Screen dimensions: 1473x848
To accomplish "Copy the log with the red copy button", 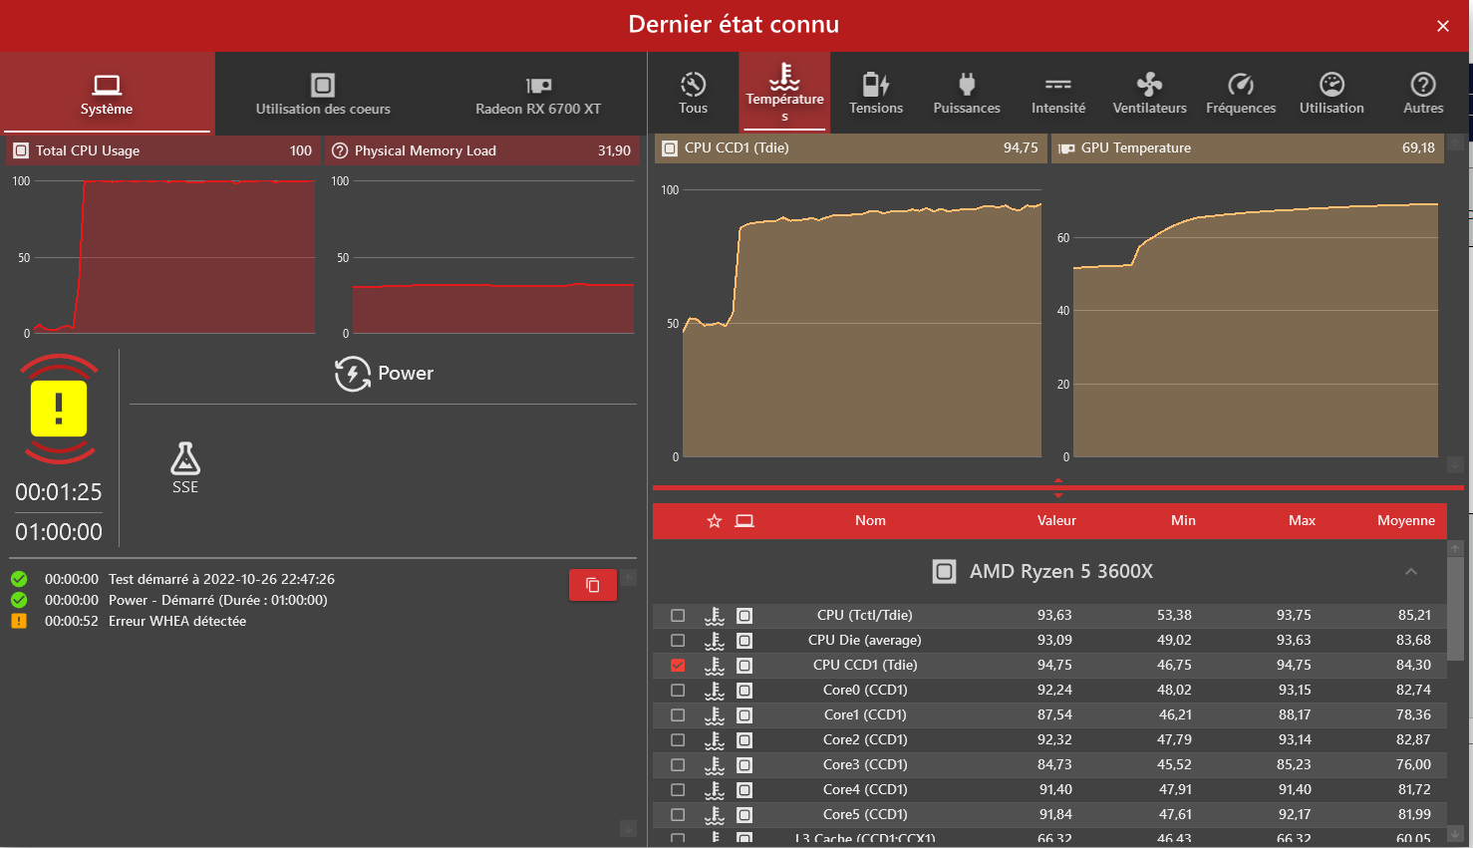I will pos(593,585).
